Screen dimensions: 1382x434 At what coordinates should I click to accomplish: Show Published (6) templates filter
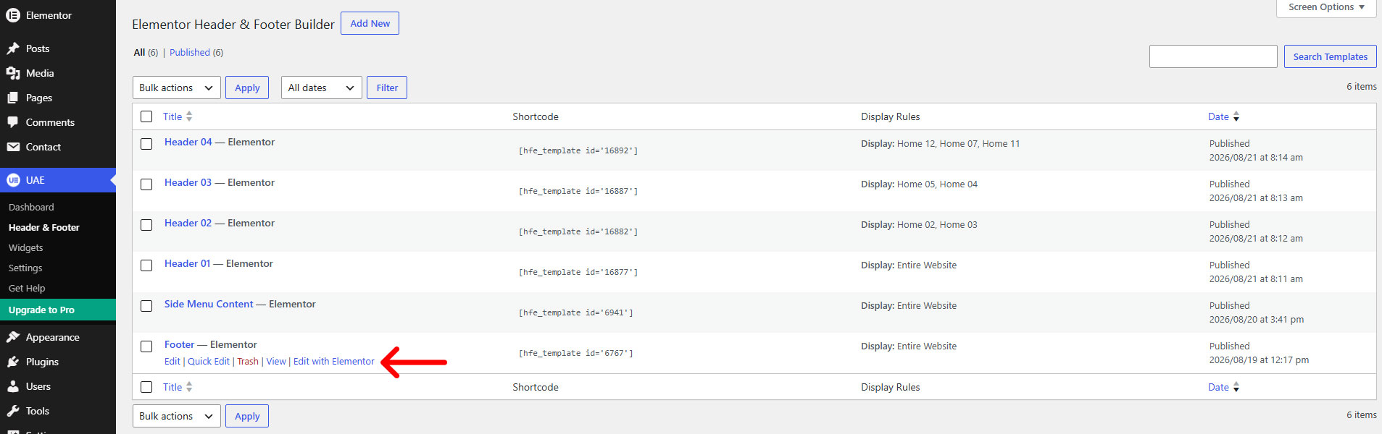(196, 52)
